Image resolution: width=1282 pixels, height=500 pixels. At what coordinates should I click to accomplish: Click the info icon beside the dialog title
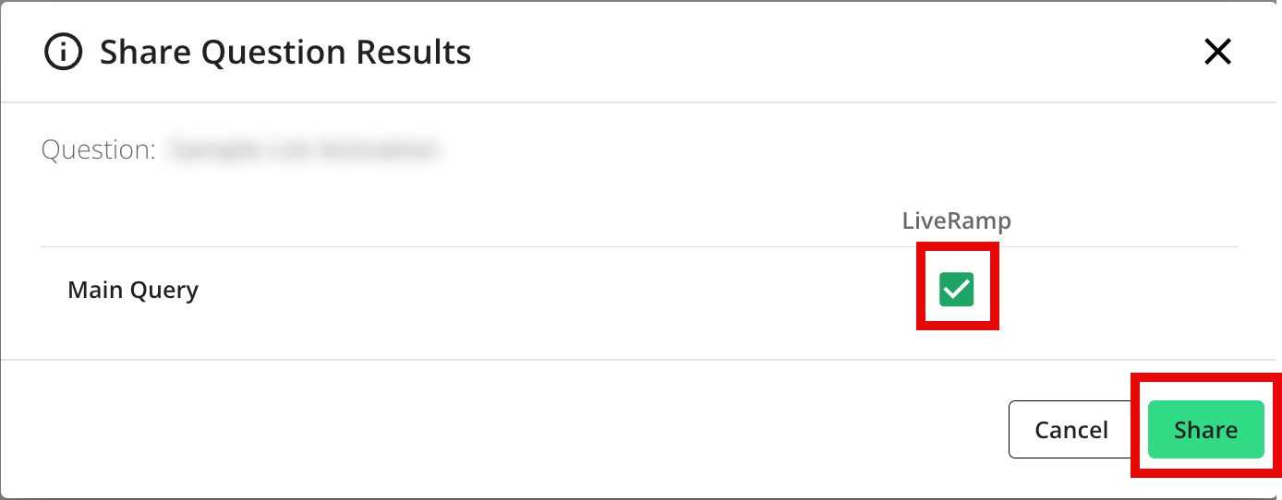pos(63,53)
